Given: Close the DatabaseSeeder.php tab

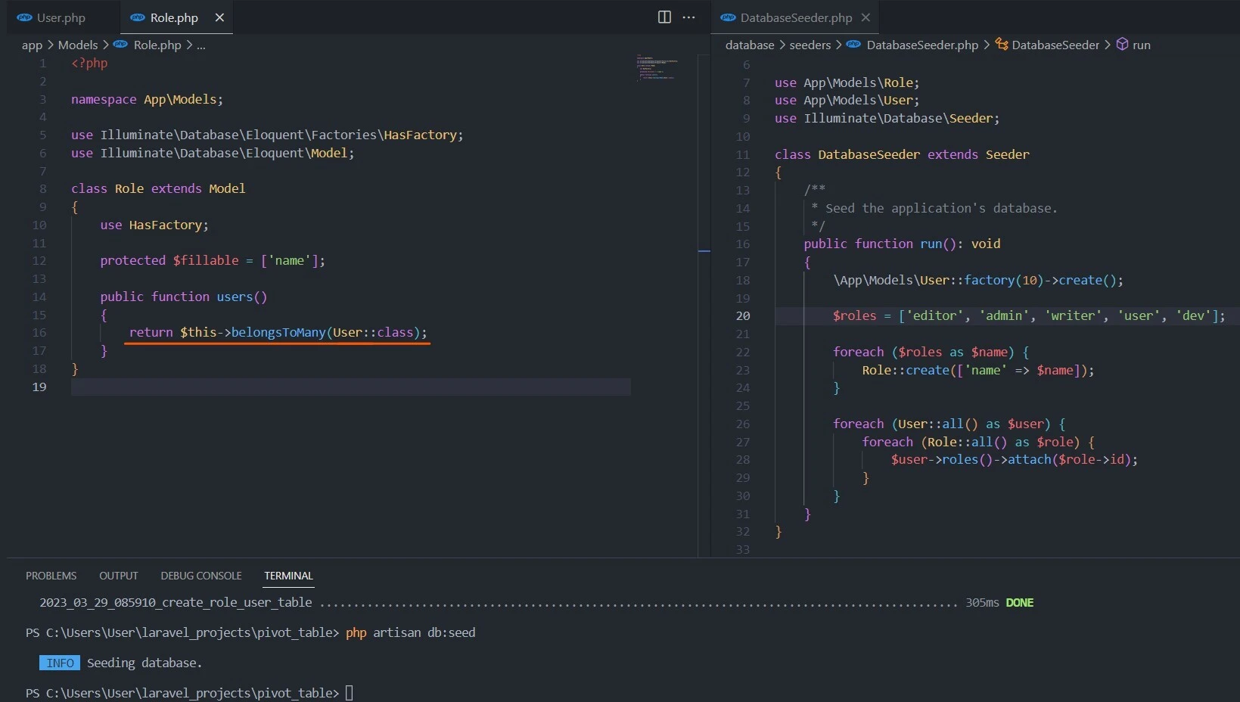Looking at the screenshot, I should click(866, 17).
